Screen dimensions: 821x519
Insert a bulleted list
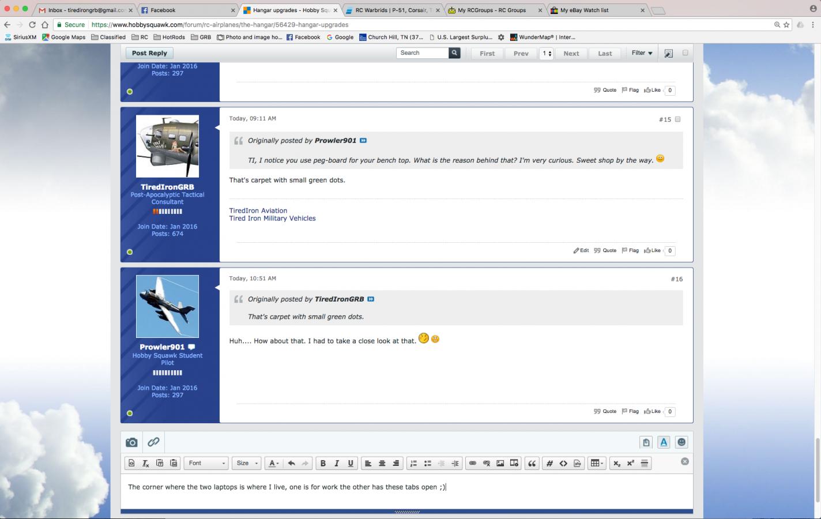(x=427, y=463)
